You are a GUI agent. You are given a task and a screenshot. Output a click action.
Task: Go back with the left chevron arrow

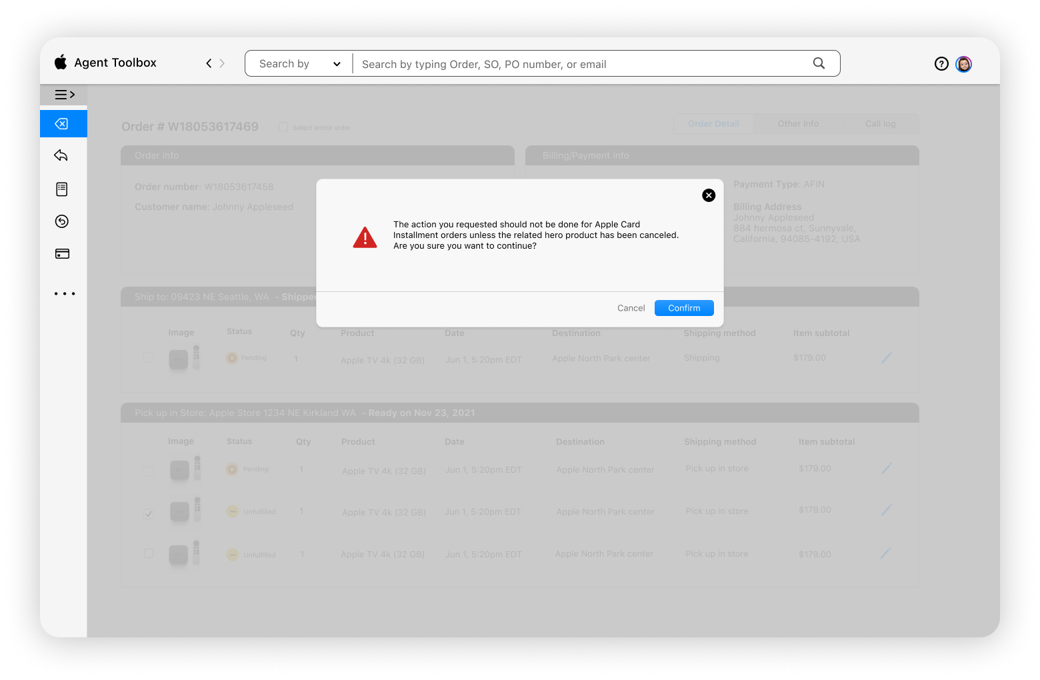tap(209, 63)
